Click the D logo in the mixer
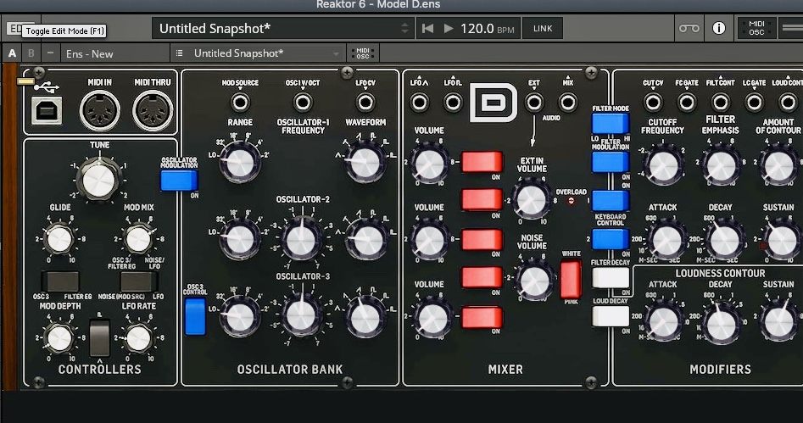The height and width of the screenshot is (423, 803). tap(494, 103)
